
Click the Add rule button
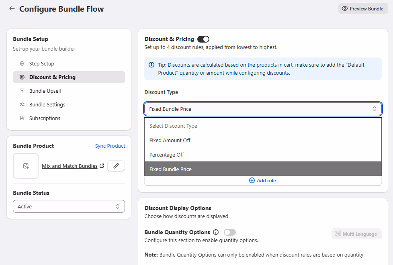point(262,181)
